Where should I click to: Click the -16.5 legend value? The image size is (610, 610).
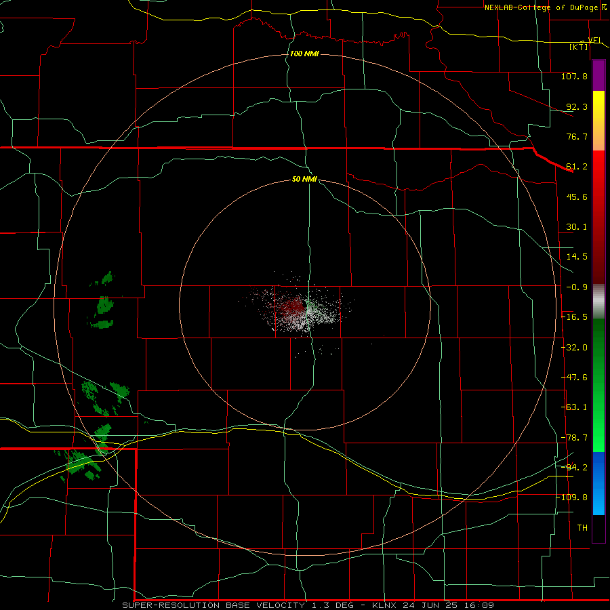574,317
